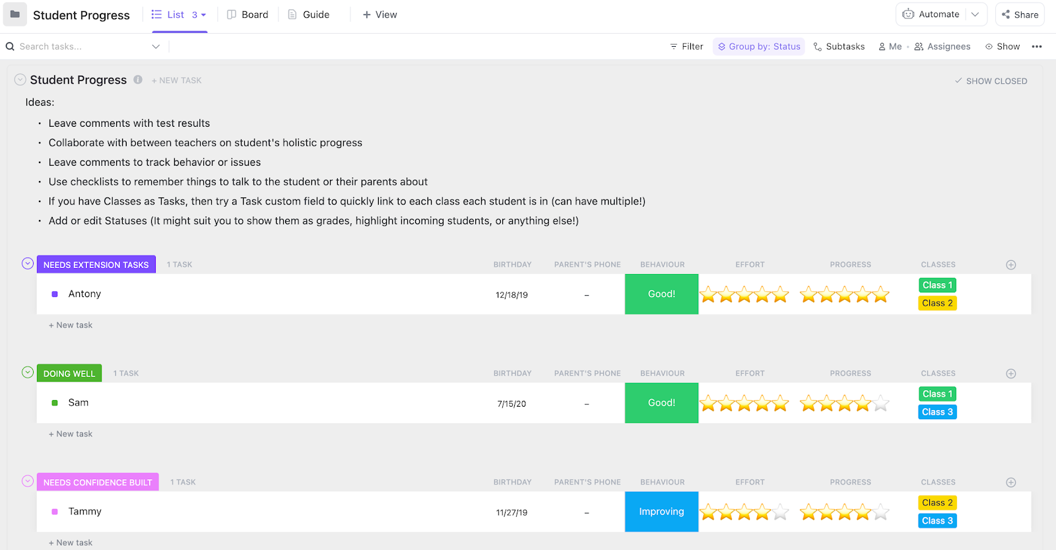1056x550 pixels.
Task: Click the info icon next to Student Progress heading
Action: (138, 79)
